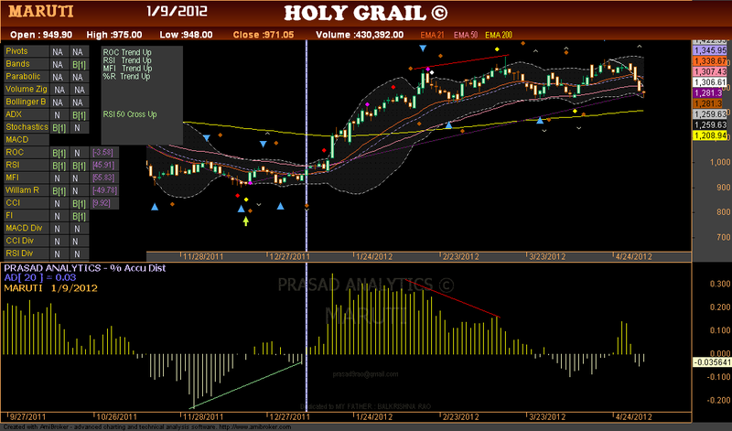Click the white diamond marker beside the magenta diamond

432,72
